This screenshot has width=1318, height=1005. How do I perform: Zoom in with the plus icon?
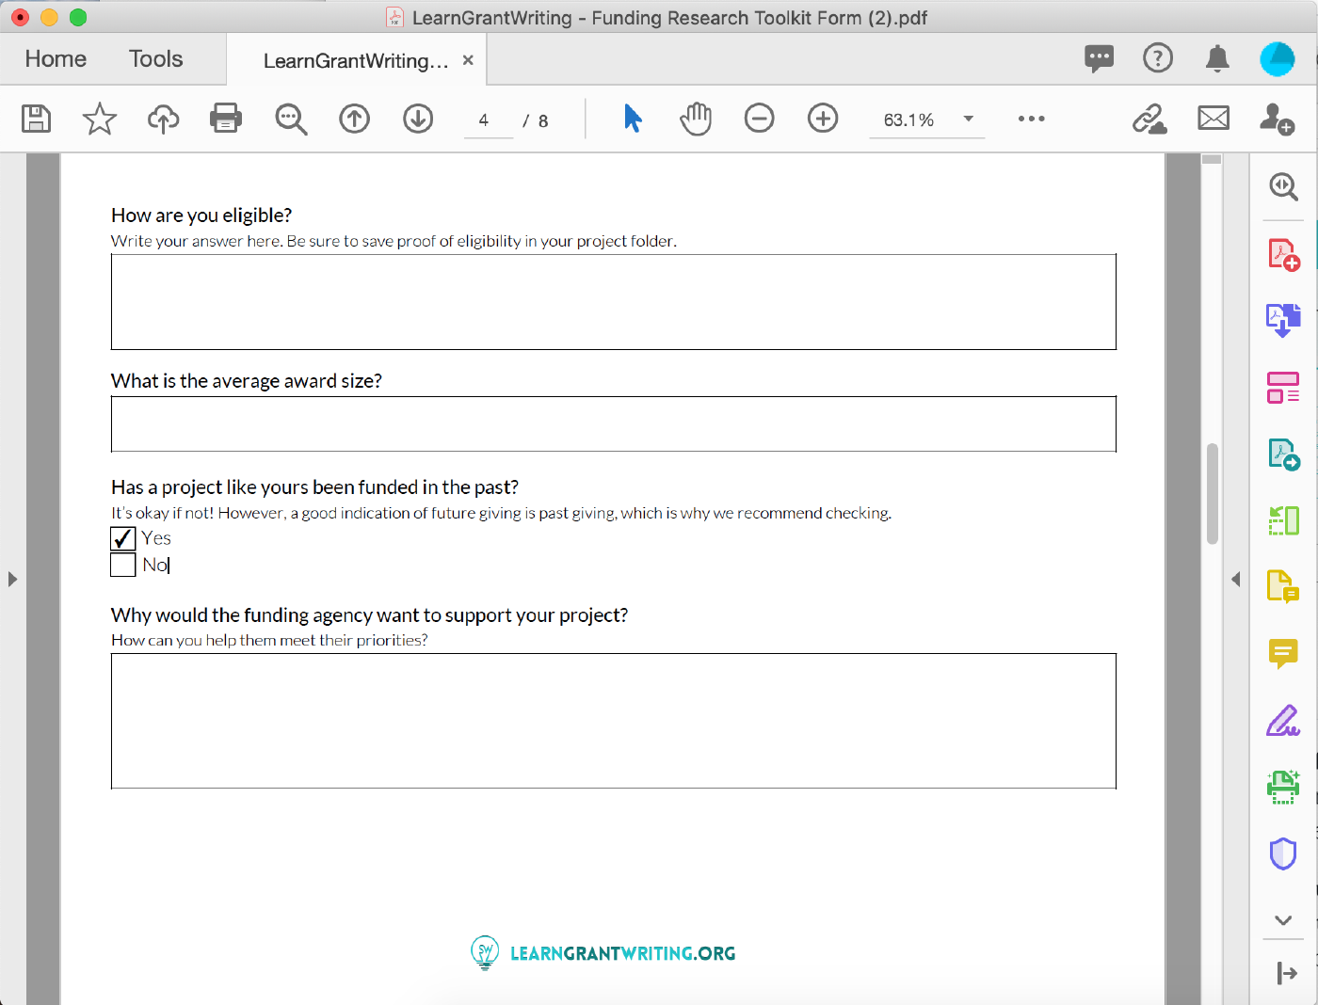823,119
